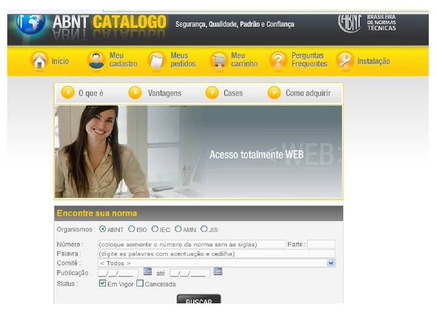Click into the Palavra input field

click(x=217, y=254)
